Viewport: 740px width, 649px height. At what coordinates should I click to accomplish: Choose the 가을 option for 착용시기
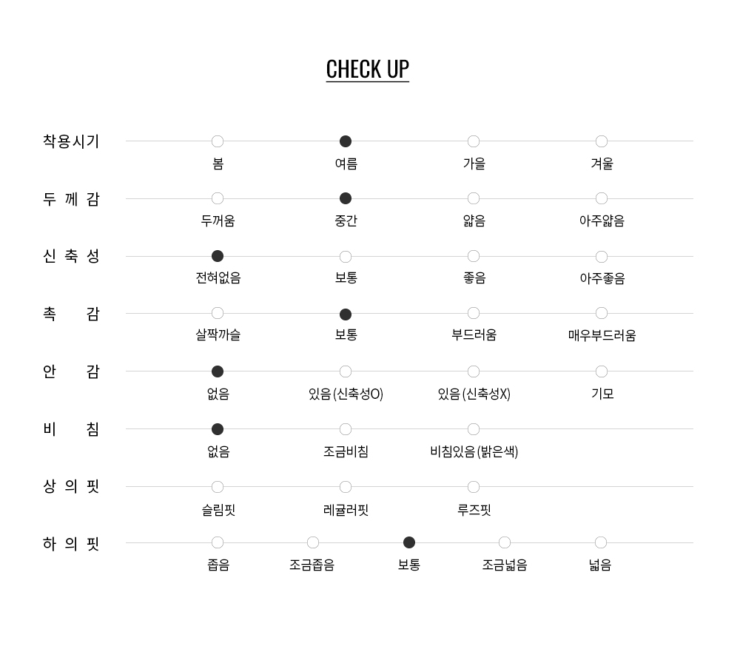coord(474,141)
